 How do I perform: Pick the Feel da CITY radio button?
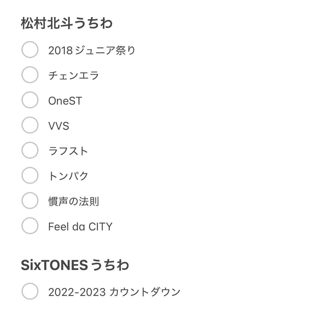pos(30,226)
